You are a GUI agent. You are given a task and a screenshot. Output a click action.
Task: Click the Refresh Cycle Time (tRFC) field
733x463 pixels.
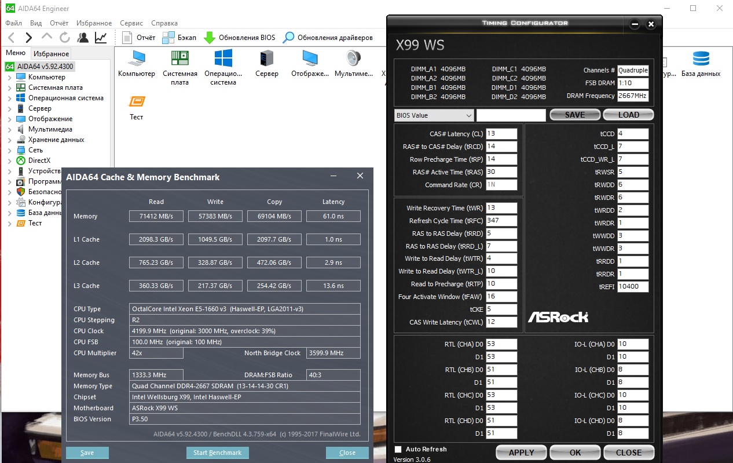point(501,220)
